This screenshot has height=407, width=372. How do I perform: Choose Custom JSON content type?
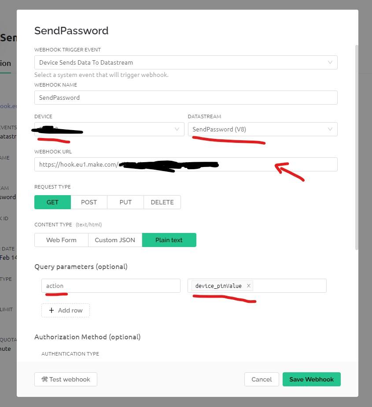point(114,240)
